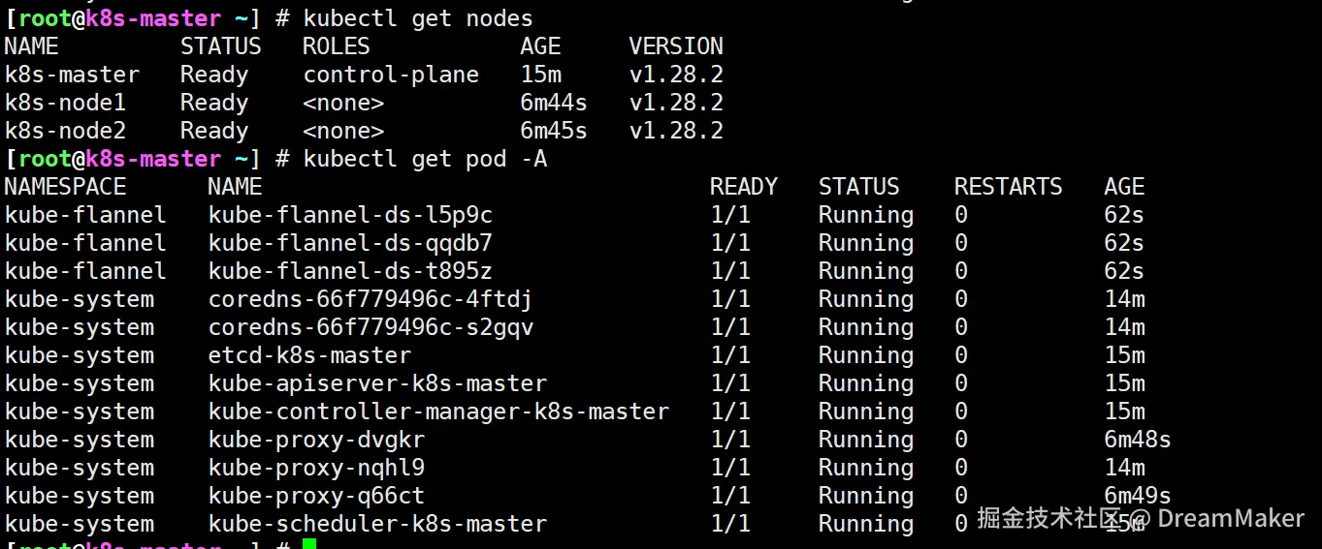1322x549 pixels.
Task: Select the k8s-node1 node name
Action: 65,103
